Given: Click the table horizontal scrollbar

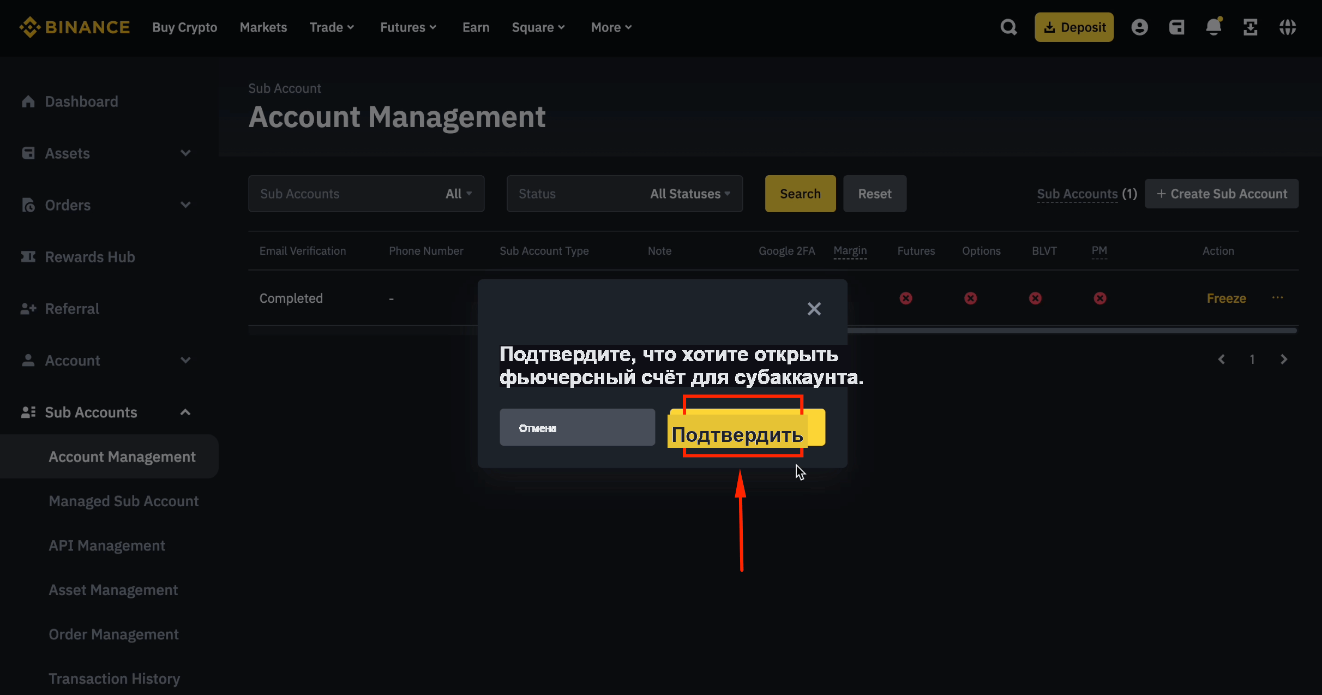Looking at the screenshot, I should (1072, 331).
